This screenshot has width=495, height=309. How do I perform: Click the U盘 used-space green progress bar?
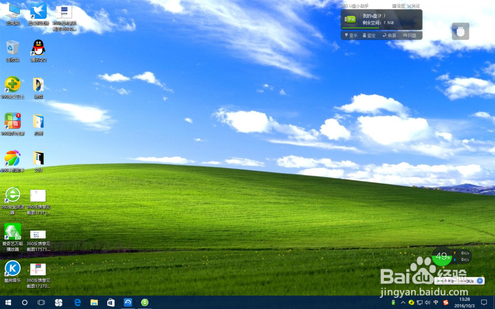(361, 28)
